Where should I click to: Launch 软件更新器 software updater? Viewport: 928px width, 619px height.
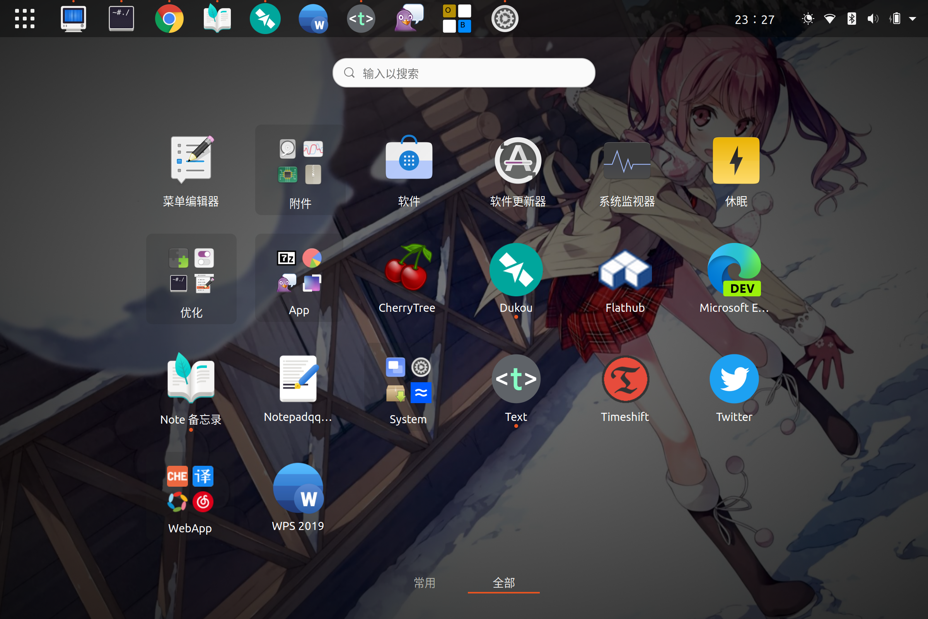coord(518,161)
